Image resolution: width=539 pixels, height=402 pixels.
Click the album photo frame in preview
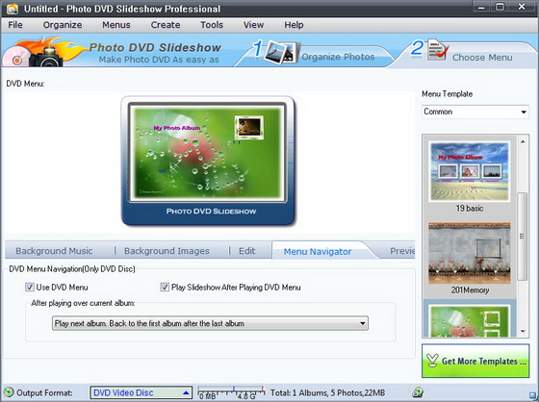249,127
